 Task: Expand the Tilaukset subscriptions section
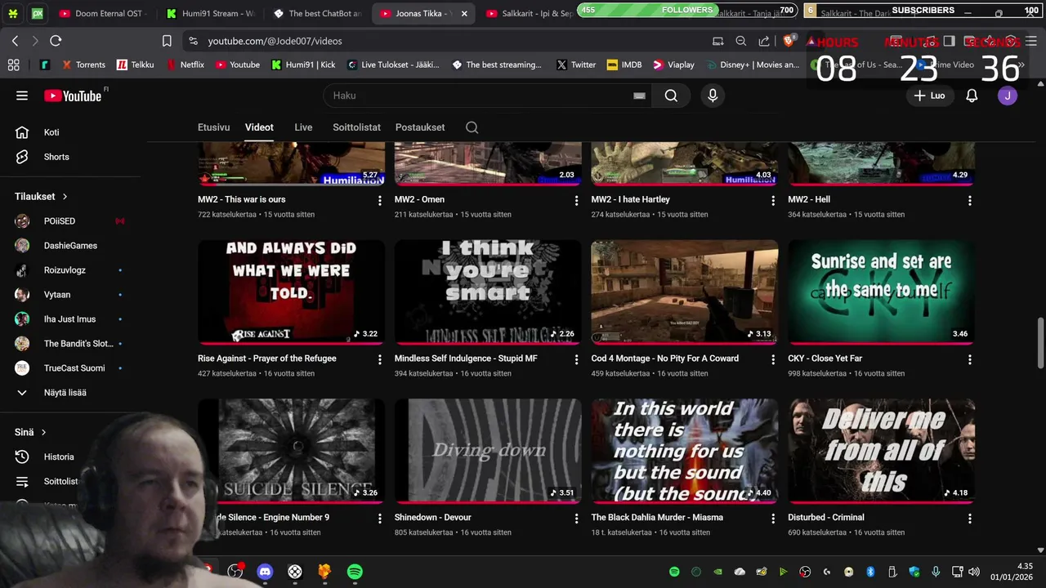[x=41, y=196]
